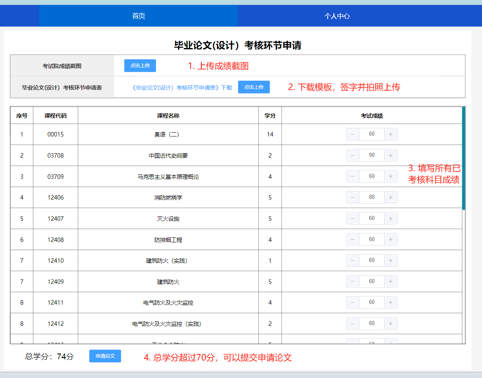
Task: Hit the plus icon for 防排烟工程
Action: (391, 240)
